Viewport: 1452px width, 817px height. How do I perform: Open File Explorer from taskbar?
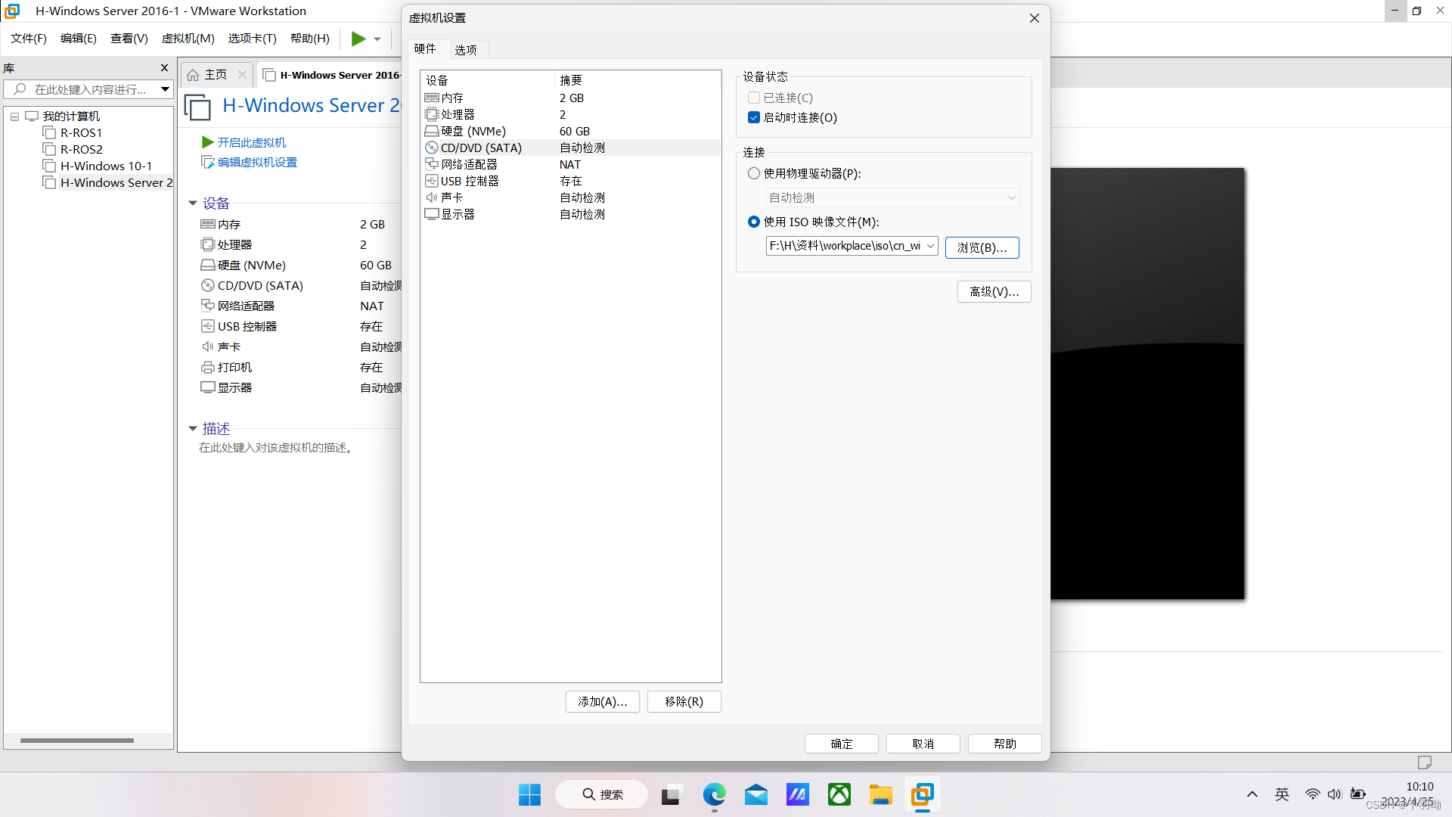880,794
